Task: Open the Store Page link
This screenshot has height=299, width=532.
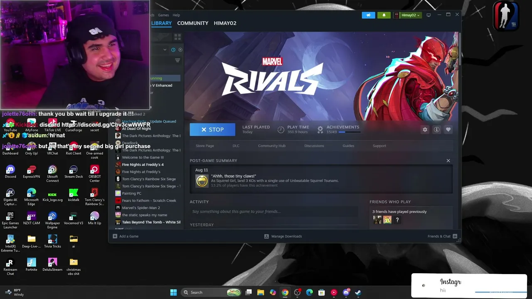Action: pyautogui.click(x=205, y=146)
